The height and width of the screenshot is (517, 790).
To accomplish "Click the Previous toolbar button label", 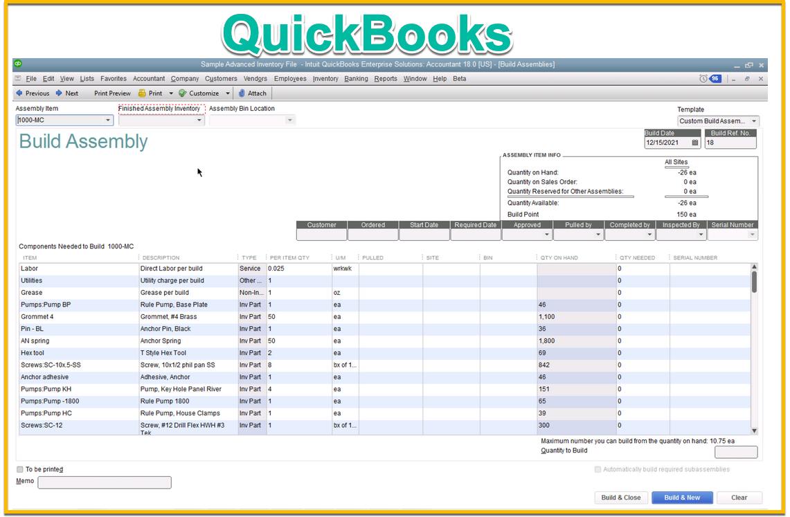I will click(x=37, y=93).
